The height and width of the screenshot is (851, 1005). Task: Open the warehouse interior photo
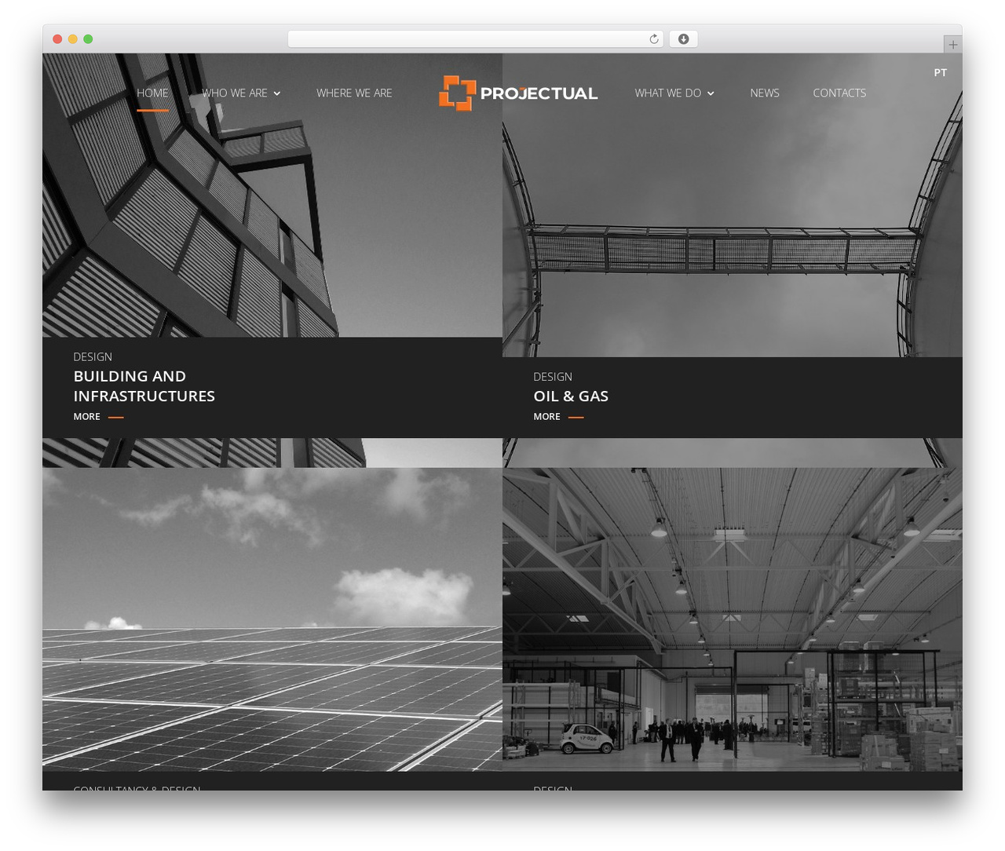733,619
